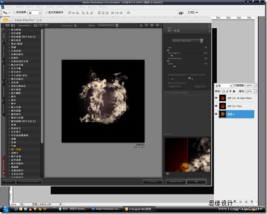Click the ABBRECHEN button
This screenshot has height=214, width=267.
tap(176, 181)
